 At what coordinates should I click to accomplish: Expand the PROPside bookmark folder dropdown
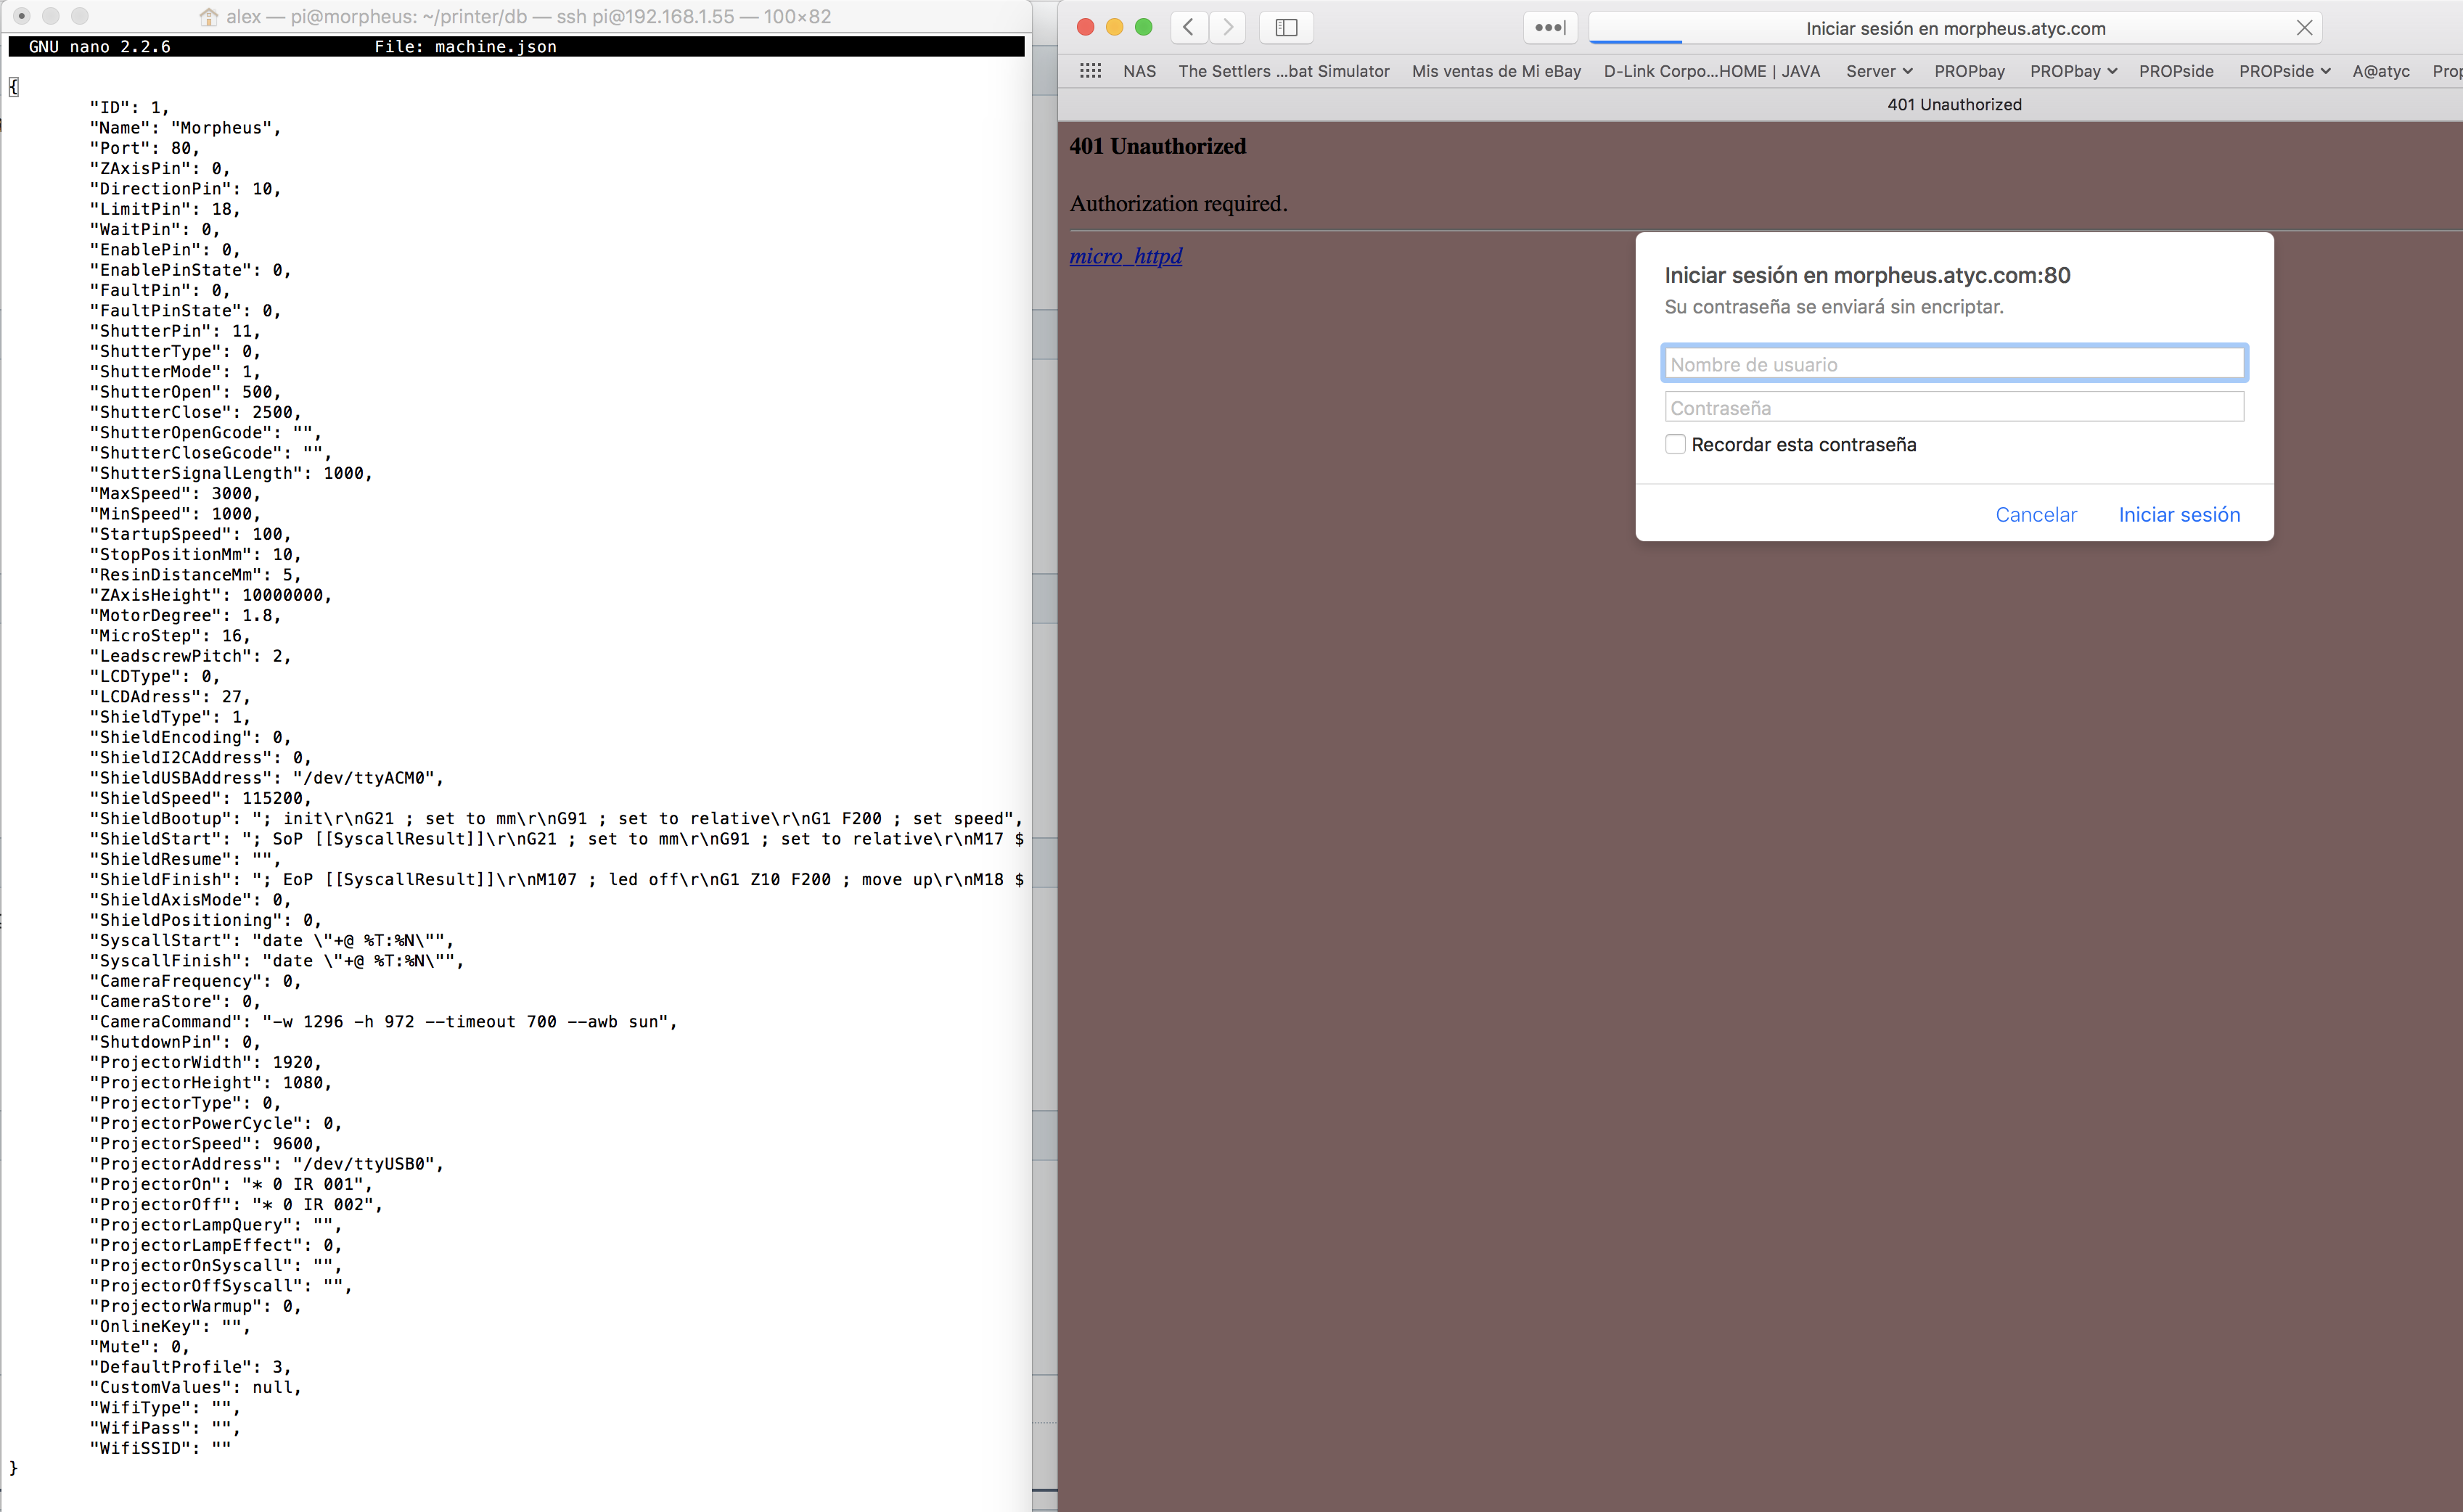coord(2284,71)
